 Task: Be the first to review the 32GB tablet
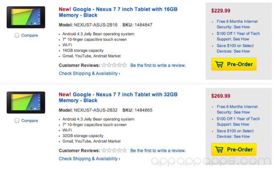[x=158, y=151]
